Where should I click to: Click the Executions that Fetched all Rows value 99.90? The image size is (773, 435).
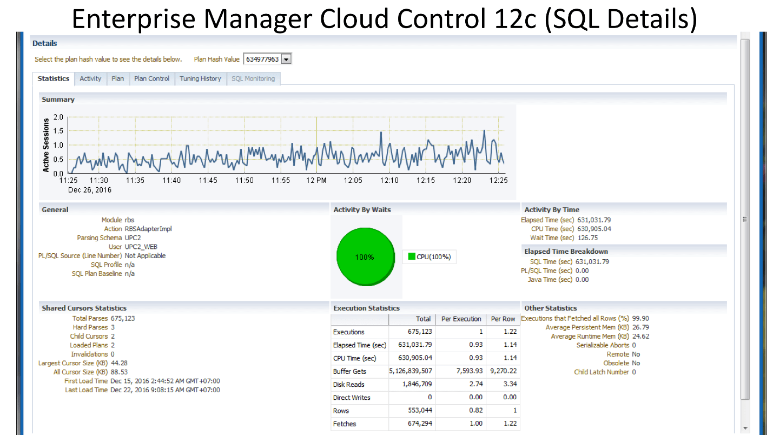click(x=640, y=319)
